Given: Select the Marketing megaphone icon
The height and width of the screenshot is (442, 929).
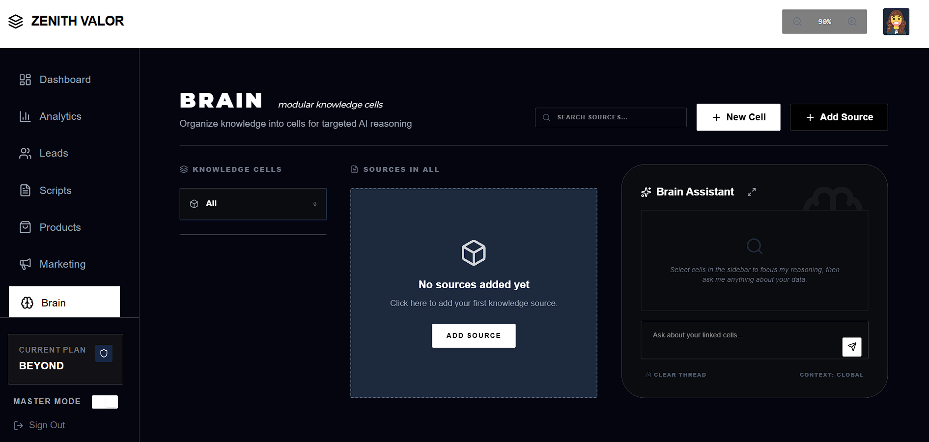Looking at the screenshot, I should coord(25,264).
